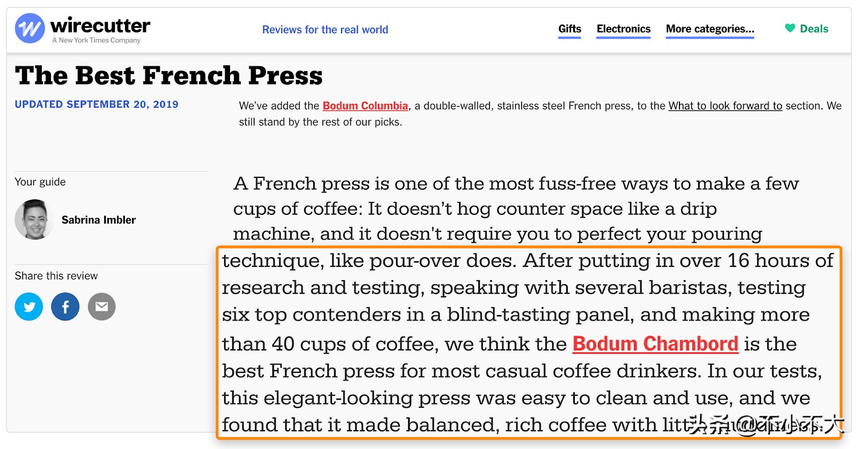
Task: Share this review on Twitter
Action: click(29, 306)
